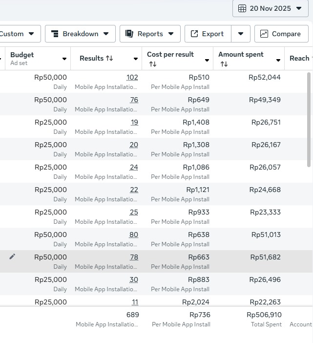This screenshot has height=343, width=313.
Task: Select the Reach column header
Action: click(299, 58)
